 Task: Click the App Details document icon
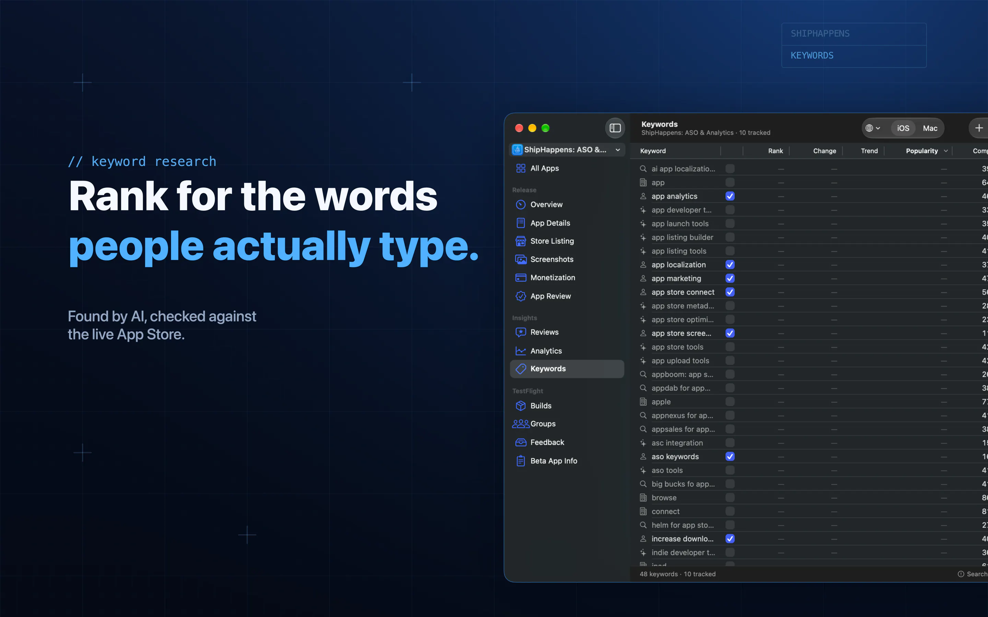(520, 223)
